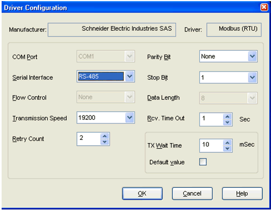Open the Stop Bit dropdown arrow
The width and height of the screenshot is (271, 210).
252,78
